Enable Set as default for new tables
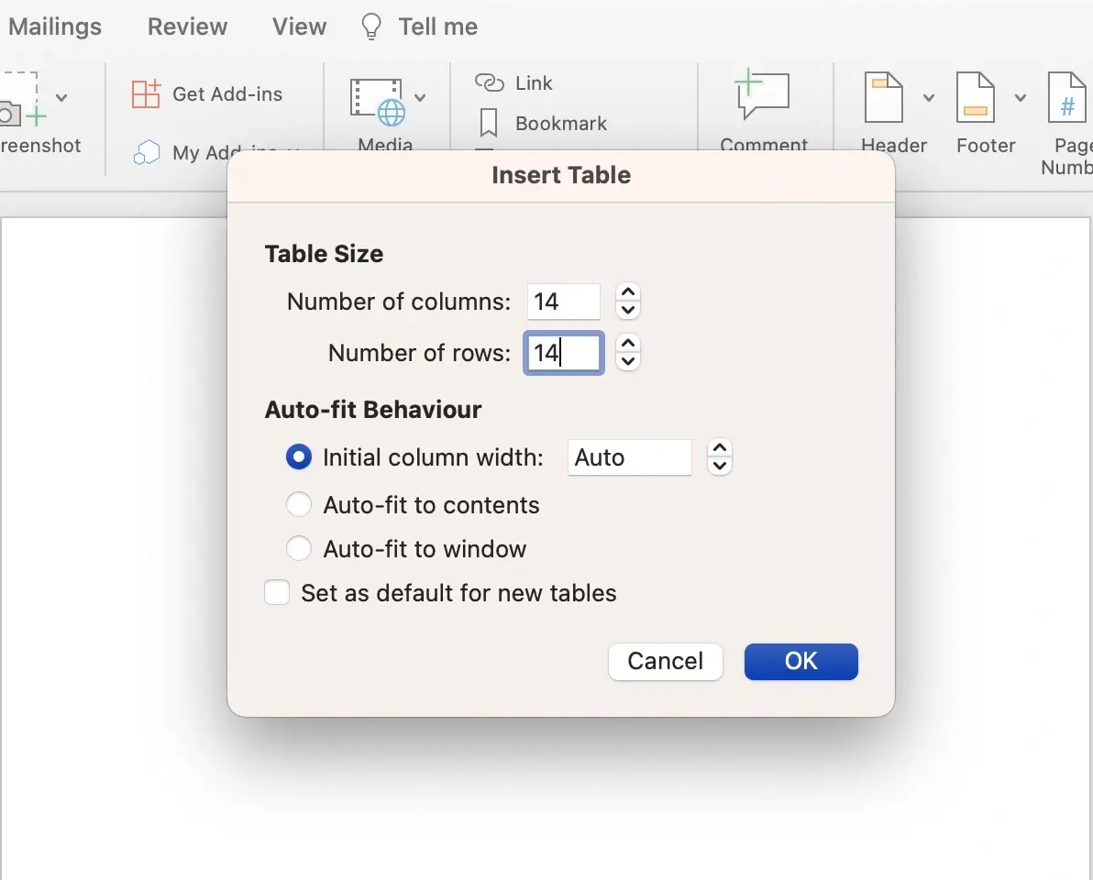Viewport: 1093px width, 880px height. 277,592
